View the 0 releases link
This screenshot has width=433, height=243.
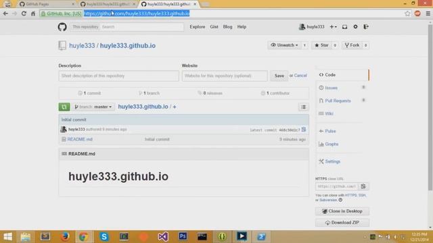210,93
